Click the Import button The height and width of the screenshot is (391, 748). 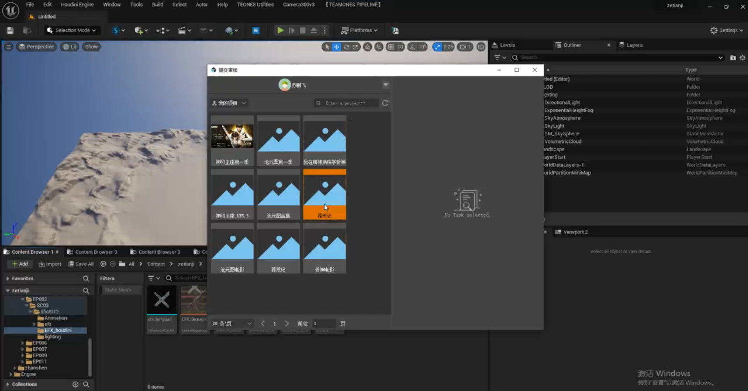point(50,264)
